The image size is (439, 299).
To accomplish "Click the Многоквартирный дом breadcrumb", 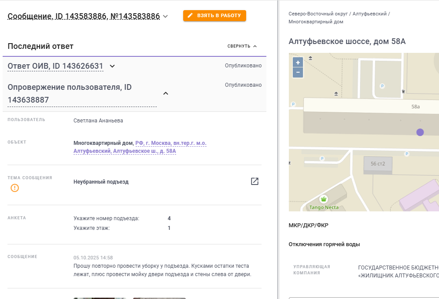I will pyautogui.click(x=316, y=22).
